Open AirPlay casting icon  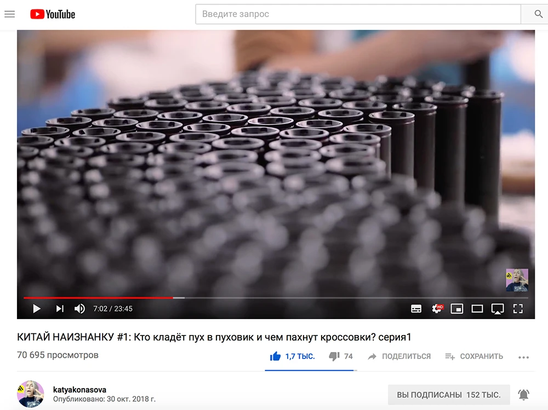[498, 309]
